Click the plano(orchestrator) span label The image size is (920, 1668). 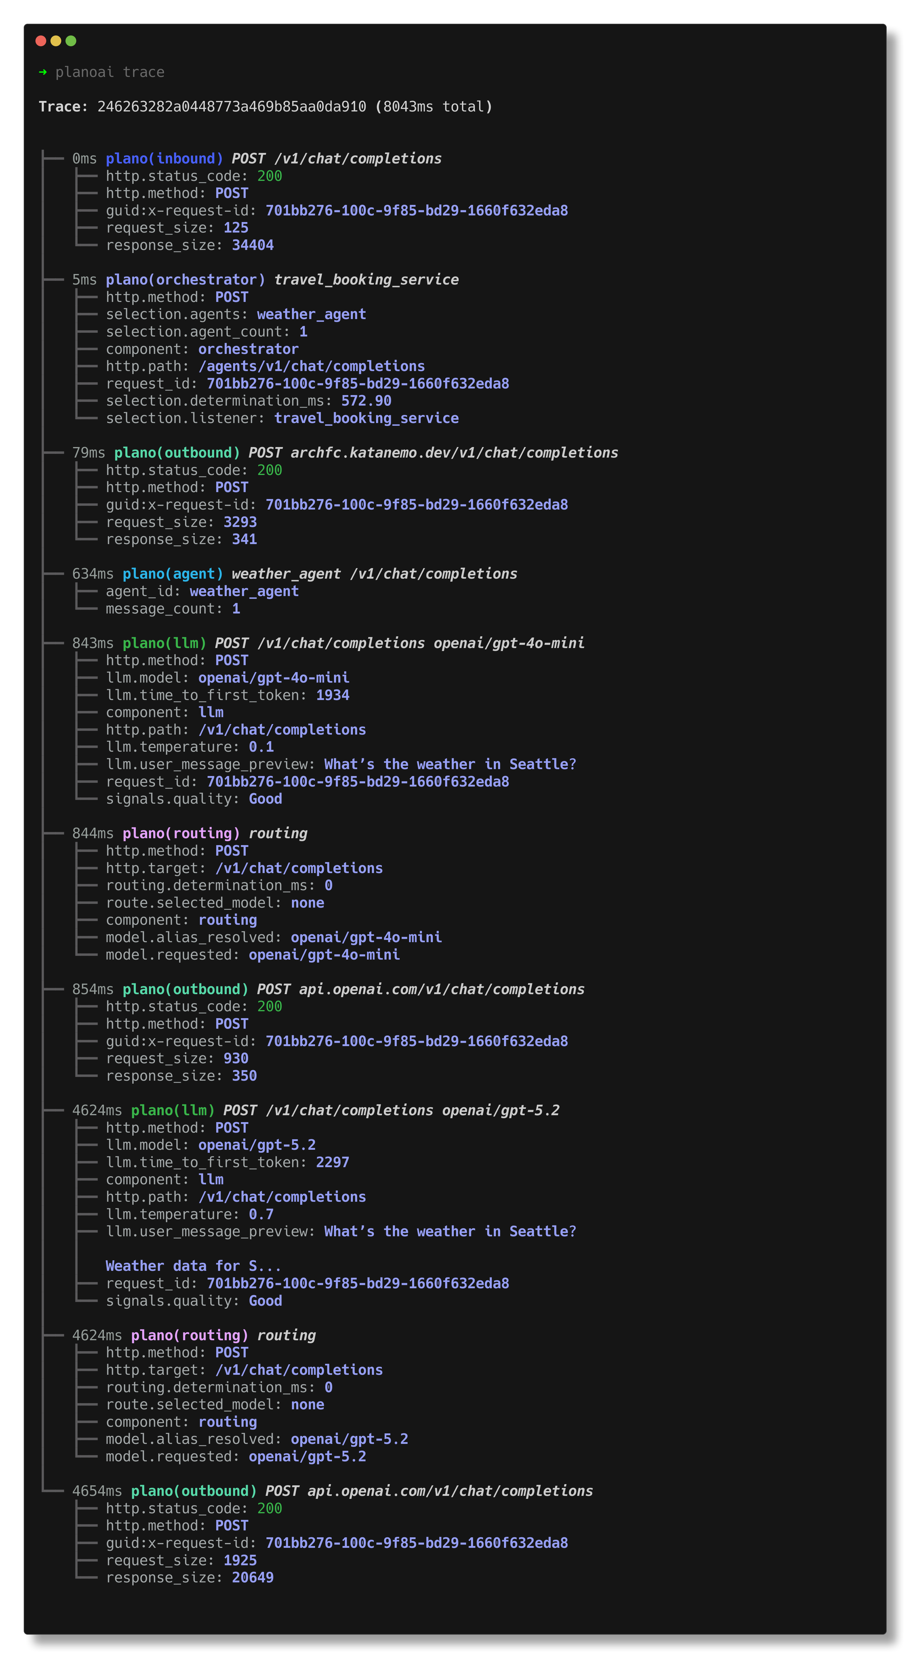click(x=185, y=280)
